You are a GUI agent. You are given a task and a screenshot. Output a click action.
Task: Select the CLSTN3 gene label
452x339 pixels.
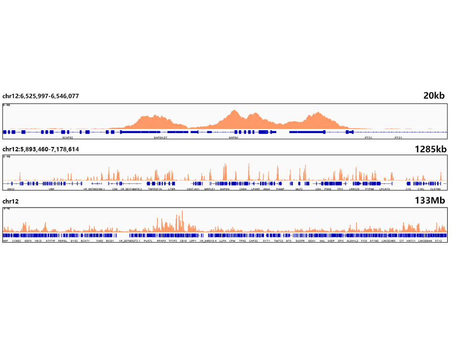point(435,189)
